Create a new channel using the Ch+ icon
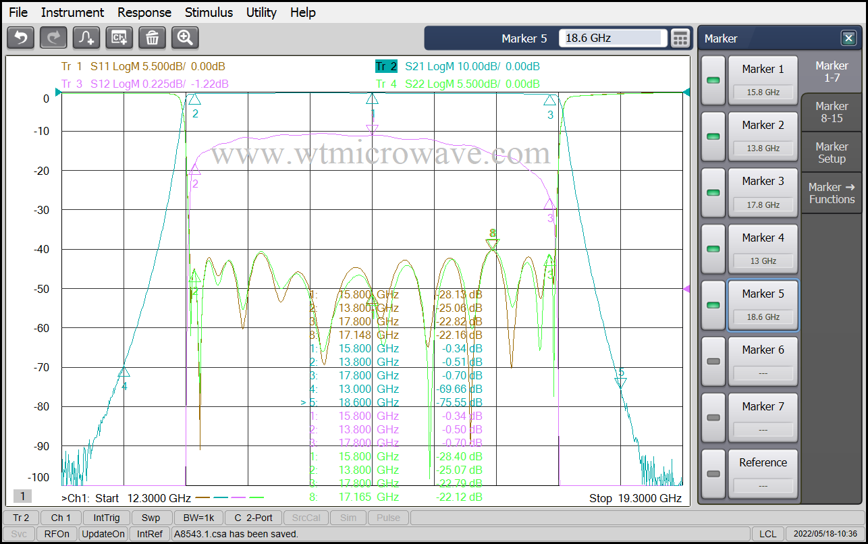Screen dimensions: 868x544 [119, 38]
